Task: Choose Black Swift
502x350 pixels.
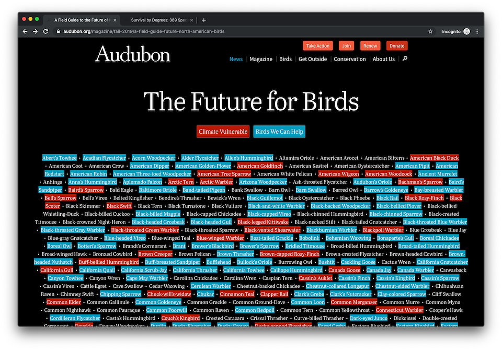Action: [119, 206]
